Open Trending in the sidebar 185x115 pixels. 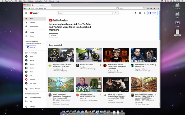pyautogui.click(x=34, y=23)
